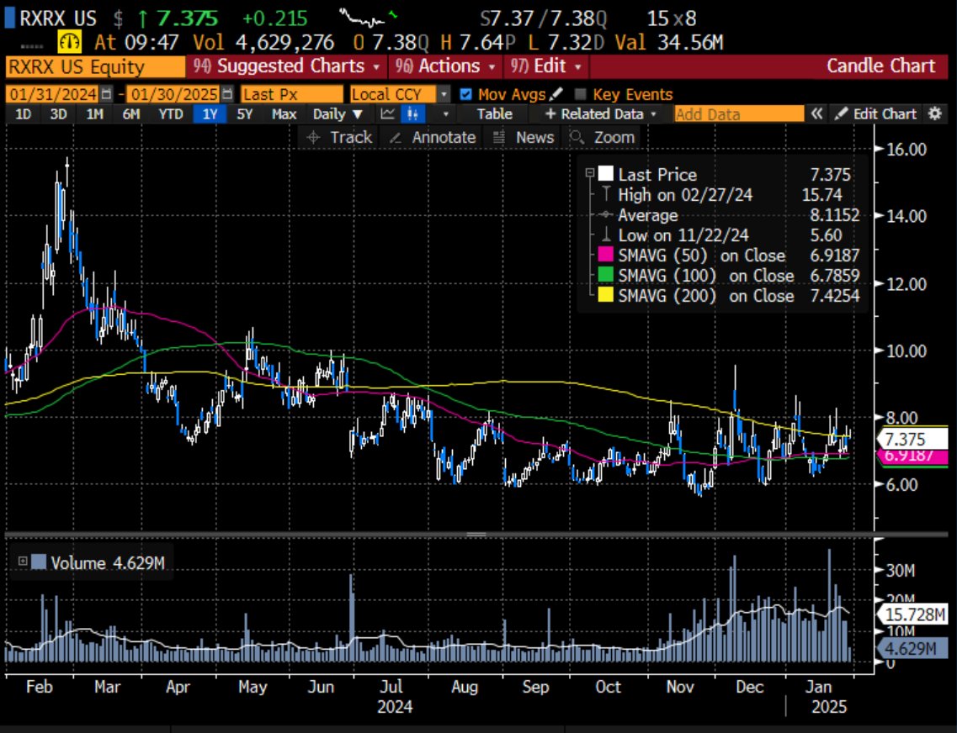Click the white Last Price color swatch
This screenshot has height=733, width=957.
[x=605, y=174]
